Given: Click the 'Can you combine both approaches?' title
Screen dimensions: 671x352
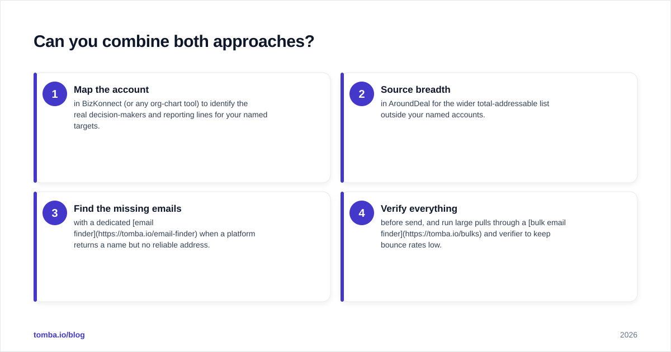Looking at the screenshot, I should coord(174,41).
